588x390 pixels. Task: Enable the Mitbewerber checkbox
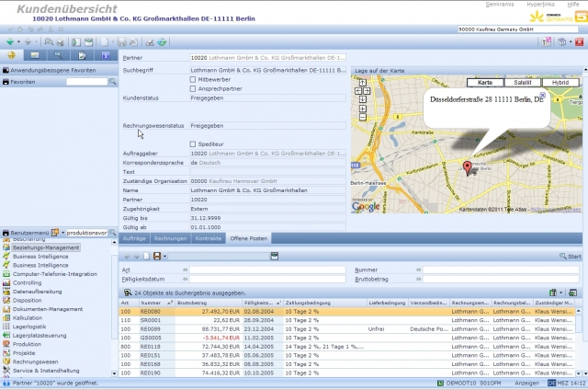click(193, 80)
